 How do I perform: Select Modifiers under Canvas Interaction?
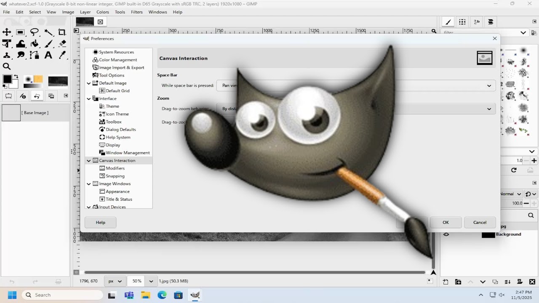tap(115, 168)
